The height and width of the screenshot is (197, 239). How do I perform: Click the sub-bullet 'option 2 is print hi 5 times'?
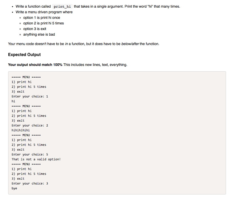(x=43, y=23)
